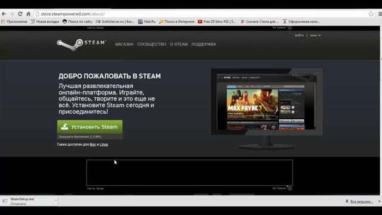Open the ПОДДЕРЖКА support menu
382x215 pixels.
point(204,44)
